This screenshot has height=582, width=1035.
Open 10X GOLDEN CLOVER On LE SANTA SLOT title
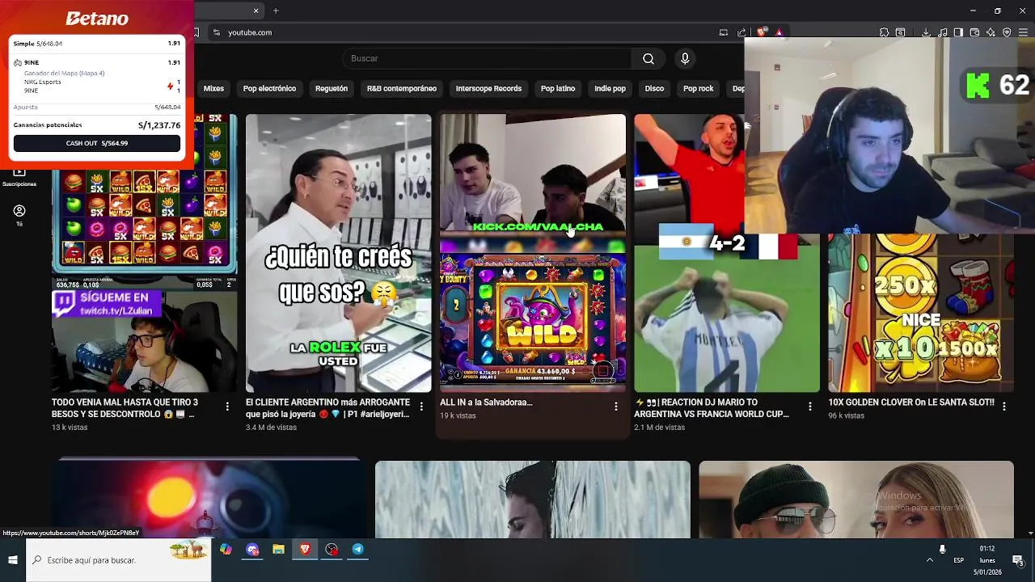click(x=911, y=403)
